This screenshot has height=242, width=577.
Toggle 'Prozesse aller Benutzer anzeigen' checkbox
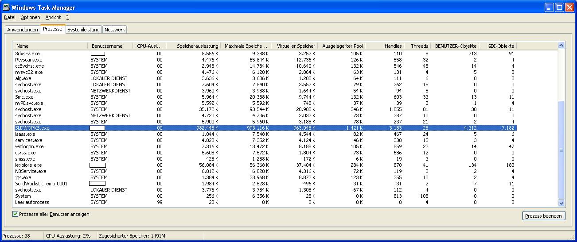pyautogui.click(x=16, y=214)
